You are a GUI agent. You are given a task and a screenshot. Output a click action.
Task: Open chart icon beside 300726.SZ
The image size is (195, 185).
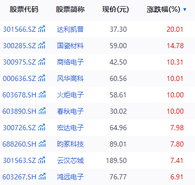42,127
